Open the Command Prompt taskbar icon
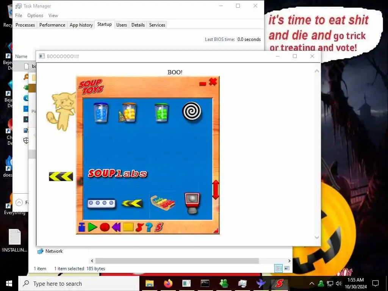 [x=205, y=283]
